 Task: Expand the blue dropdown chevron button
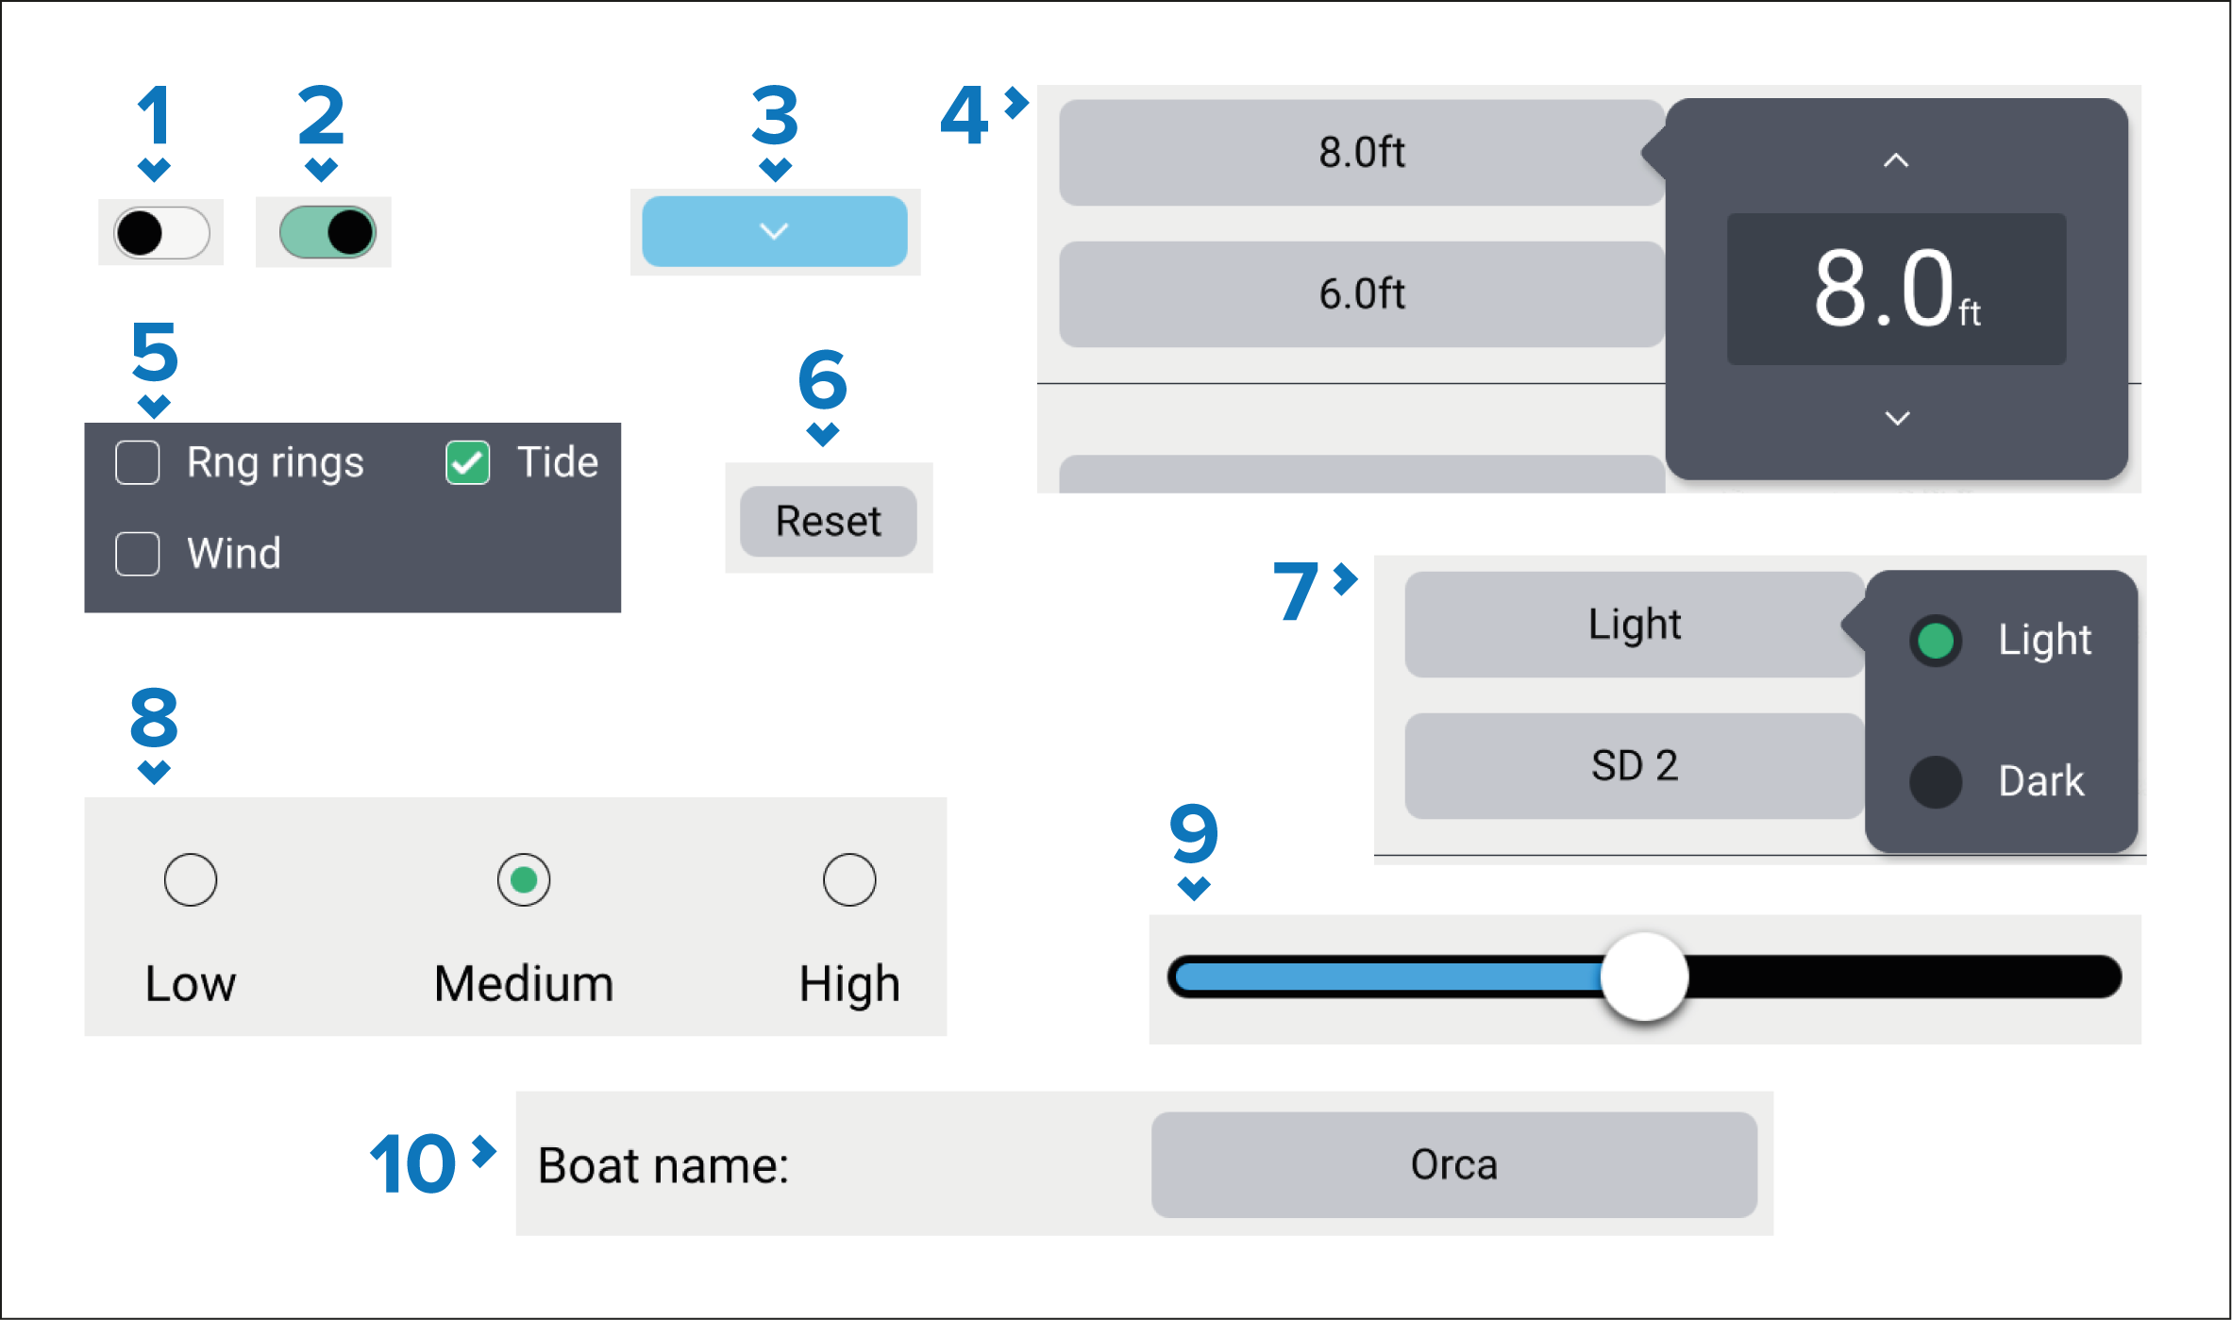(774, 231)
